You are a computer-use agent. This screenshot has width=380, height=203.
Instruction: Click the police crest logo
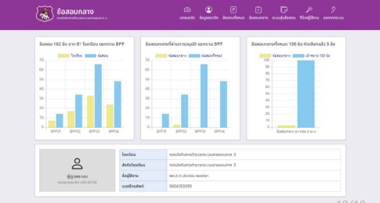click(x=45, y=14)
